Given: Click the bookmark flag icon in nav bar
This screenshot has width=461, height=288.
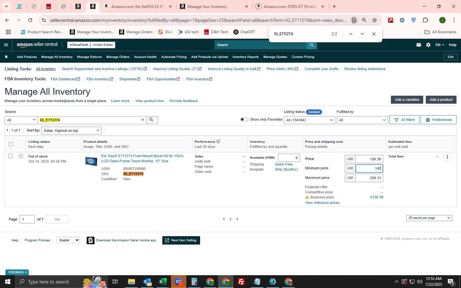Looking at the screenshot, I should point(6,57).
